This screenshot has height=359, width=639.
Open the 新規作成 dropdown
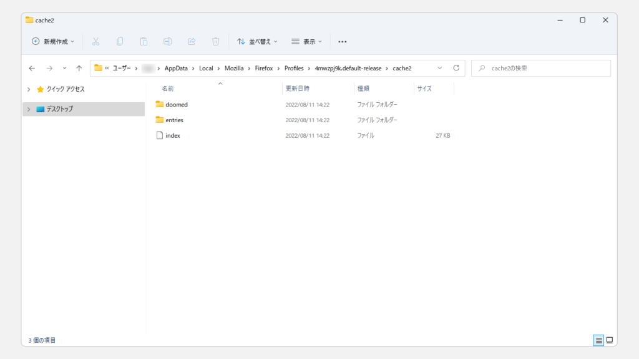click(53, 42)
